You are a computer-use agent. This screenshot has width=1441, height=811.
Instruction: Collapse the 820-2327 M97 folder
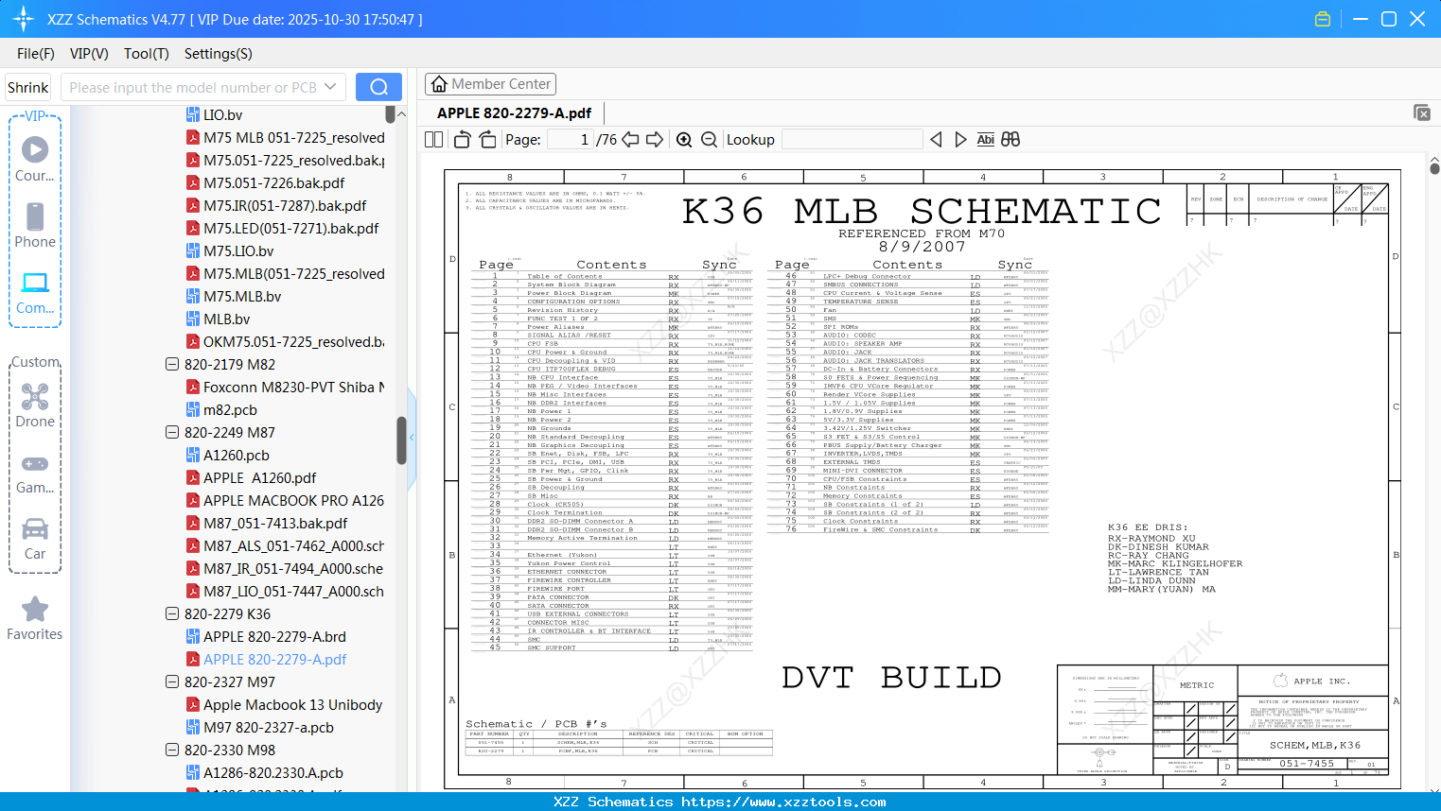pyautogui.click(x=172, y=682)
